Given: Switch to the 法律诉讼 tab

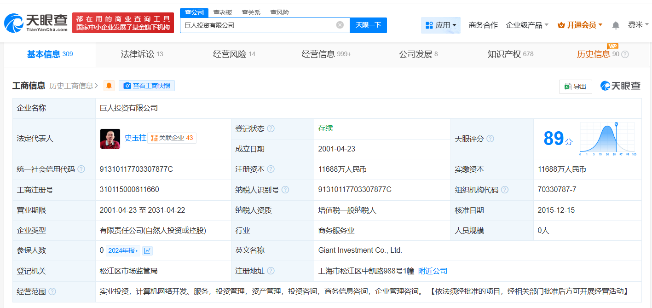Looking at the screenshot, I should [142, 54].
